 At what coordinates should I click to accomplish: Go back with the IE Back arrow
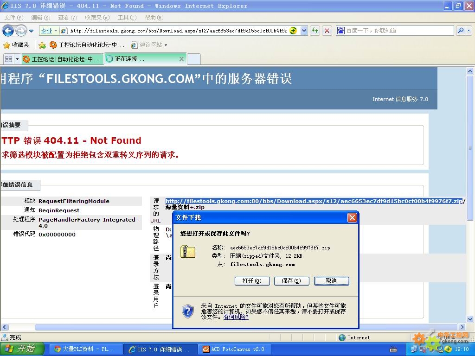coord(8,31)
